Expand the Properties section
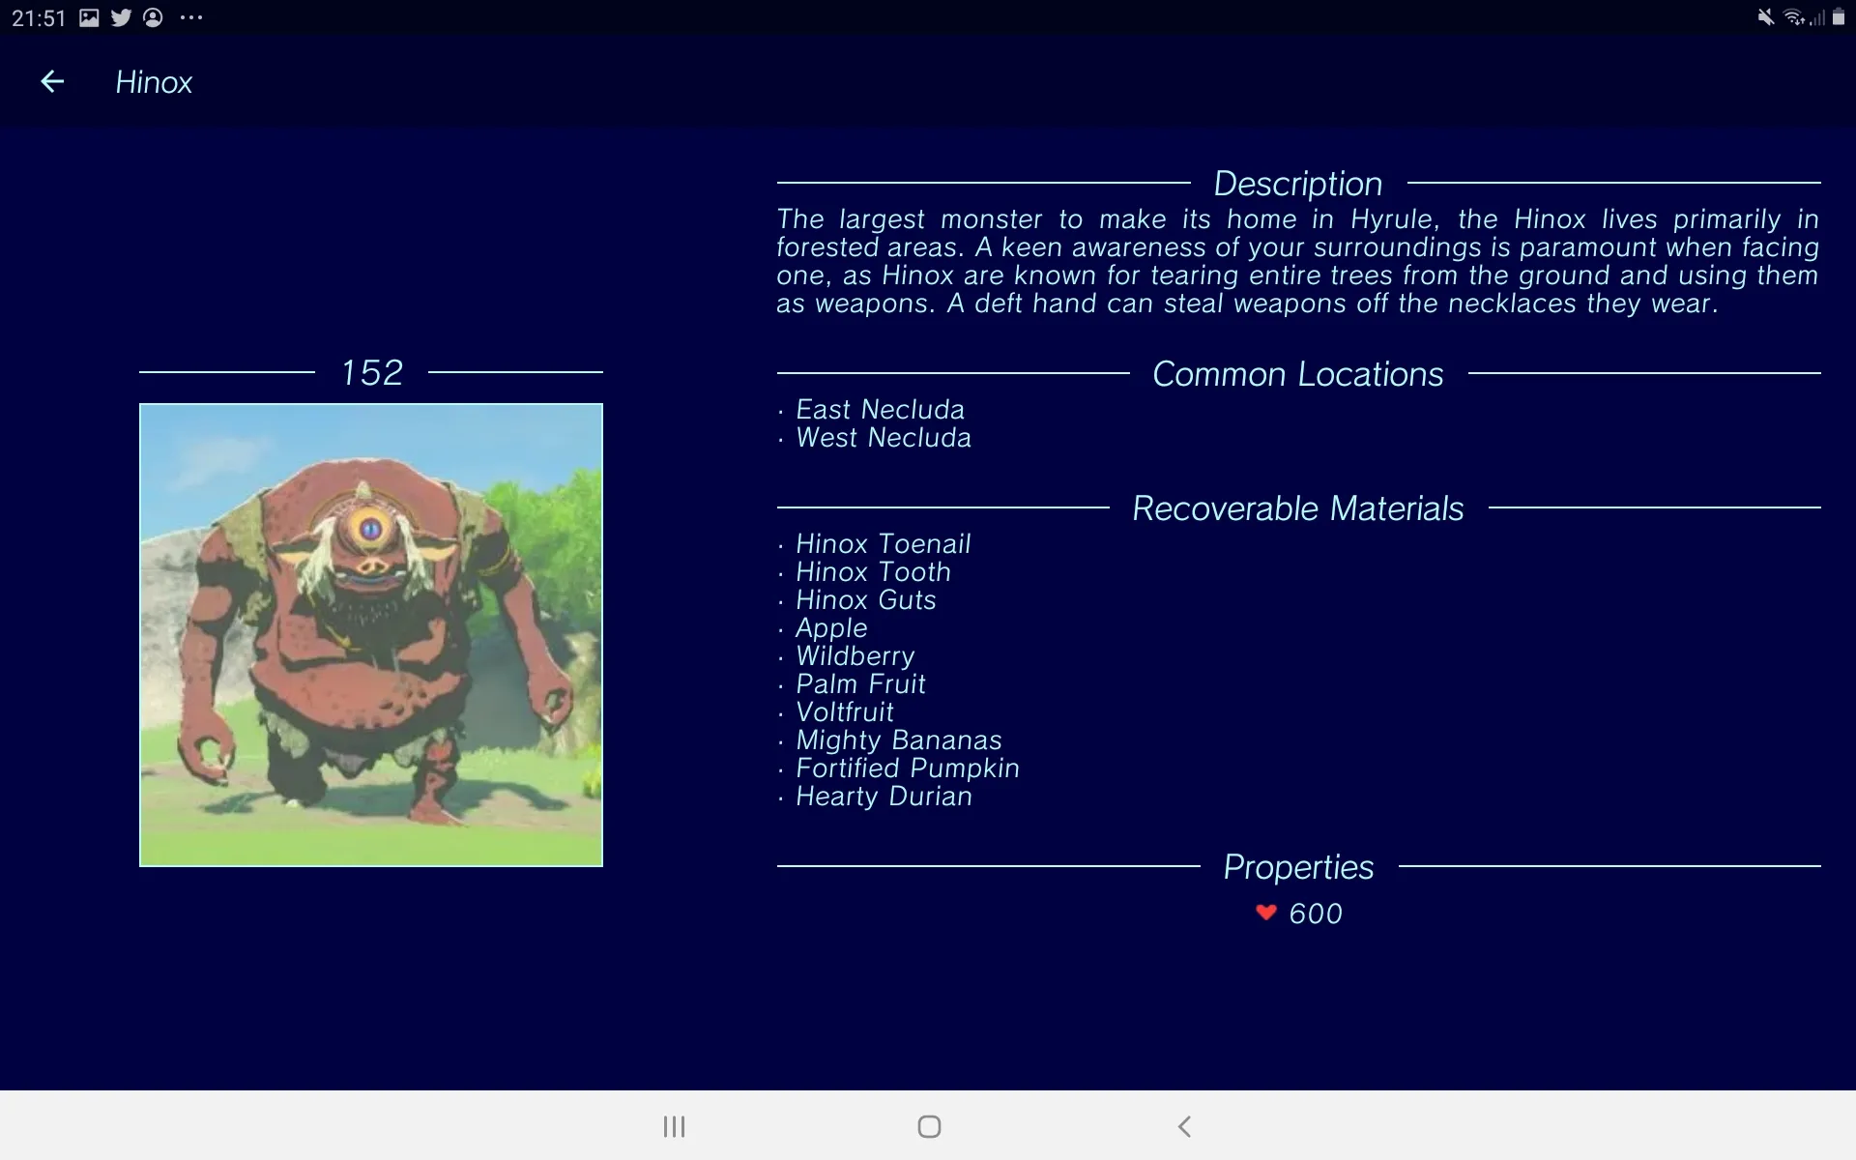The width and height of the screenshot is (1856, 1160). tap(1297, 866)
